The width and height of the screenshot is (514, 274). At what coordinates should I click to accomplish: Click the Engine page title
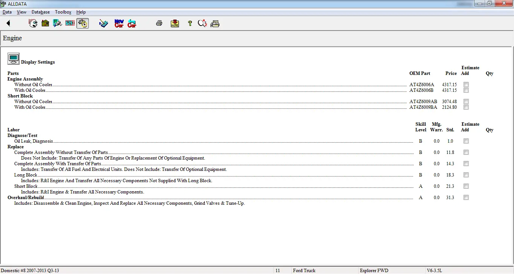(12, 38)
